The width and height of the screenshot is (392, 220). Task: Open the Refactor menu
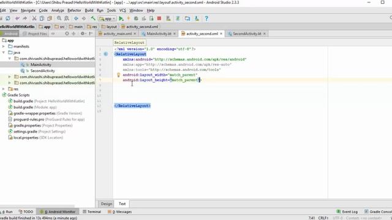(74, 10)
